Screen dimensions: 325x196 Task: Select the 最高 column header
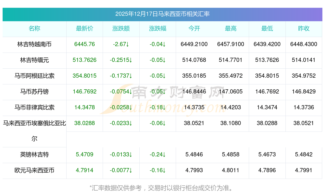[x=231, y=28]
